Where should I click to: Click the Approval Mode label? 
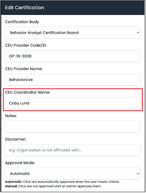pyautogui.click(x=20, y=163)
